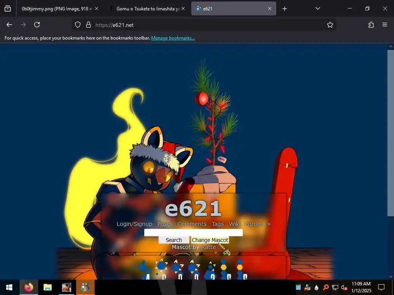Open a new tab with plus button

(284, 9)
